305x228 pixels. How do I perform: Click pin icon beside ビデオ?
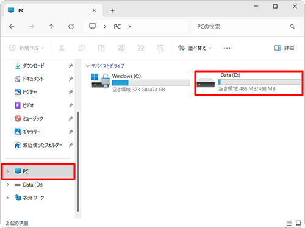(x=71, y=105)
